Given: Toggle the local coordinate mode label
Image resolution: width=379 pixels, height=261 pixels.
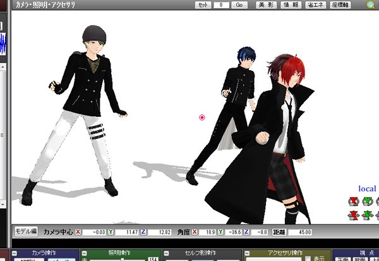Looking at the screenshot, I should point(367,189).
